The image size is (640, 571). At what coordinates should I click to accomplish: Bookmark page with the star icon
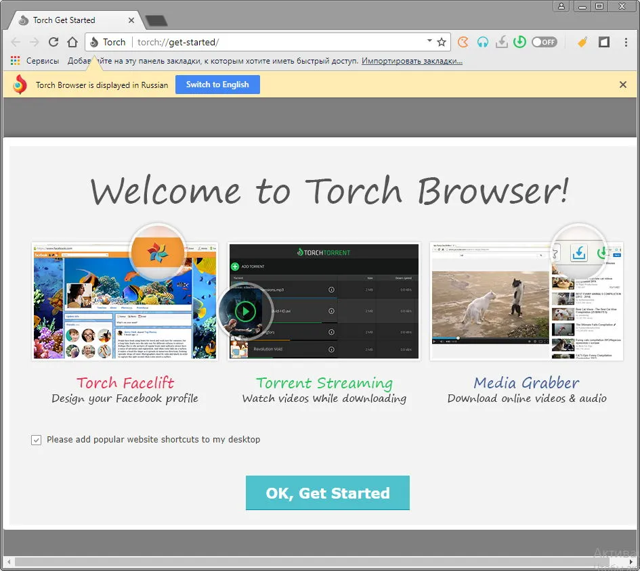[441, 42]
